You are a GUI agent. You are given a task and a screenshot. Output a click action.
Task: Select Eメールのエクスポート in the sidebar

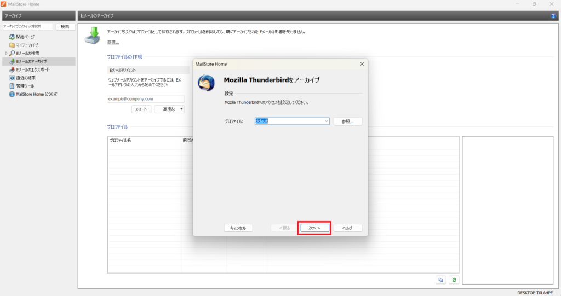point(32,69)
